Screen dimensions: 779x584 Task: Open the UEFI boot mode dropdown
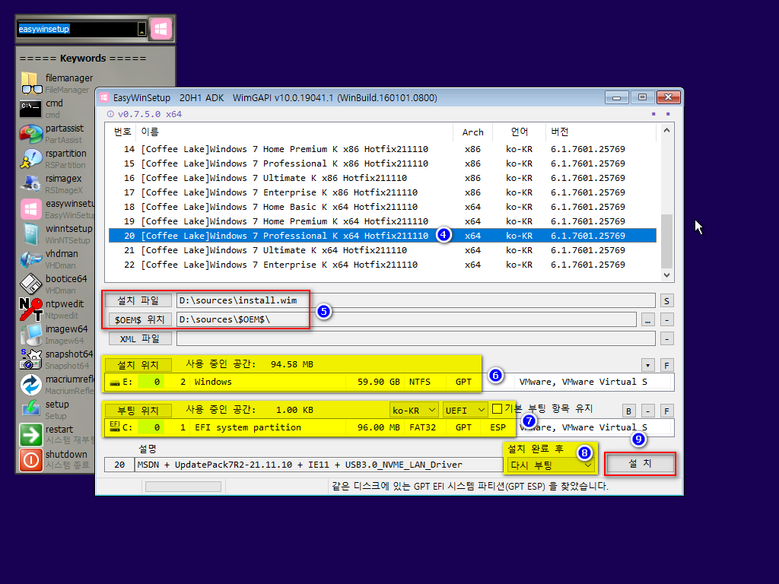click(466, 410)
